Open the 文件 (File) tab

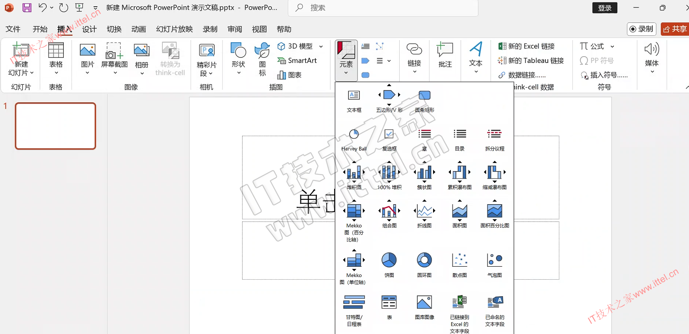pyautogui.click(x=13, y=29)
